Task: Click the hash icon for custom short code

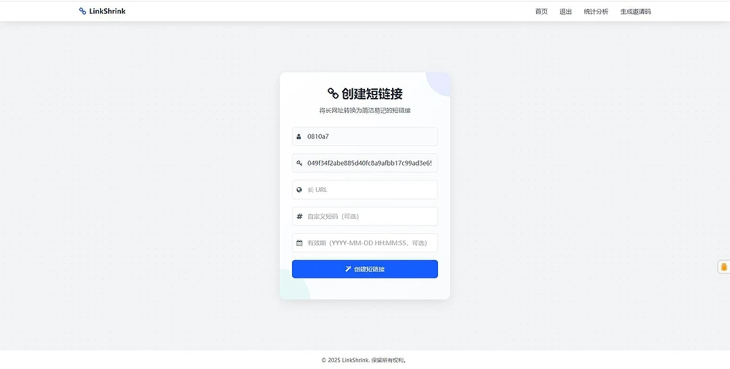Action: [x=299, y=216]
